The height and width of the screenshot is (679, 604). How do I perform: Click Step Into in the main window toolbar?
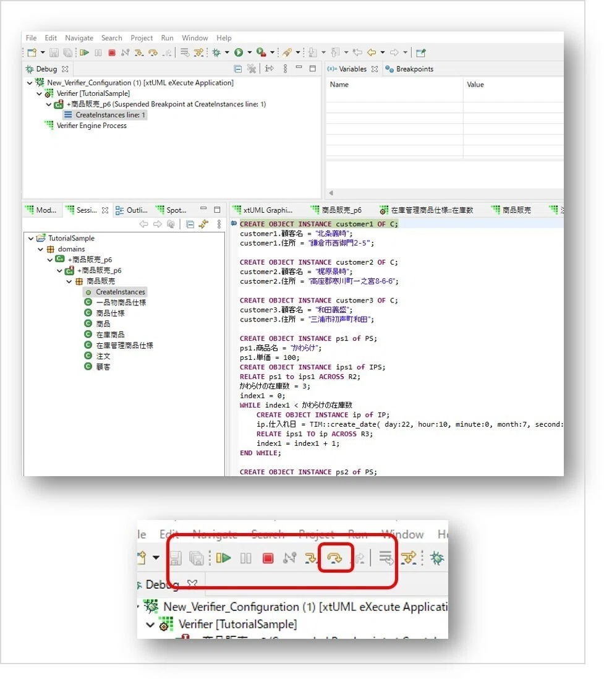point(139,53)
